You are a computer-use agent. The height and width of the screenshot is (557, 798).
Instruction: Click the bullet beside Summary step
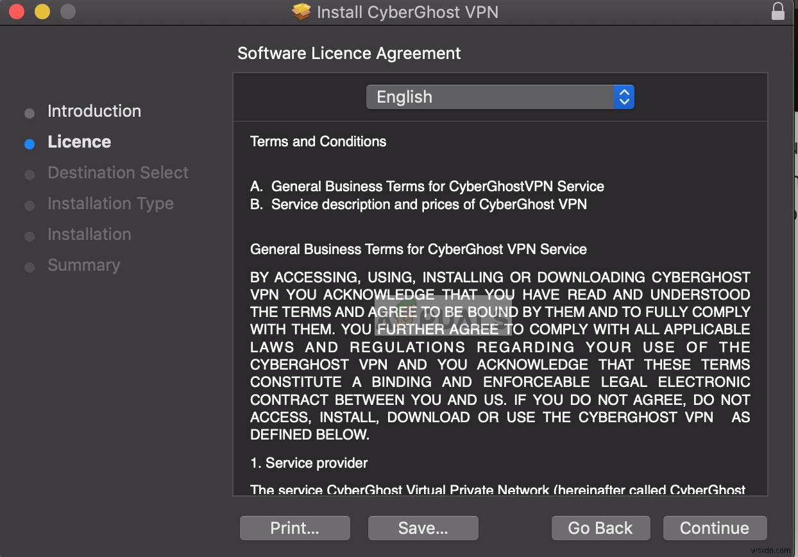pyautogui.click(x=30, y=267)
